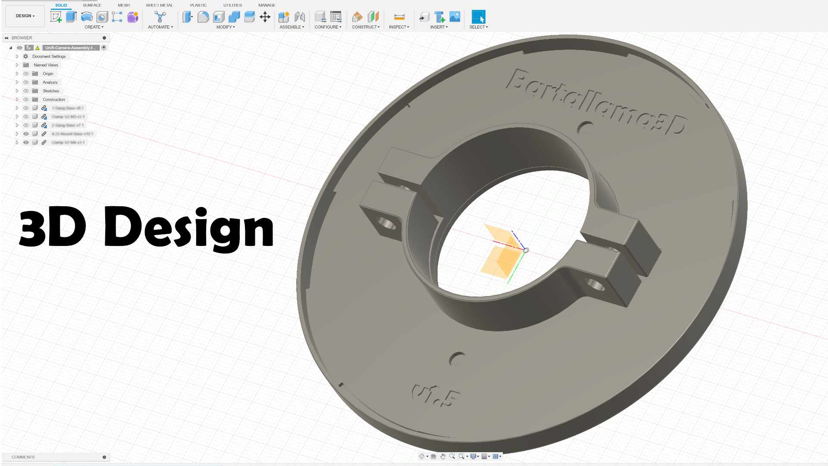Switch to the SURFACE tab
Screen dimensions: 828x466
click(92, 5)
